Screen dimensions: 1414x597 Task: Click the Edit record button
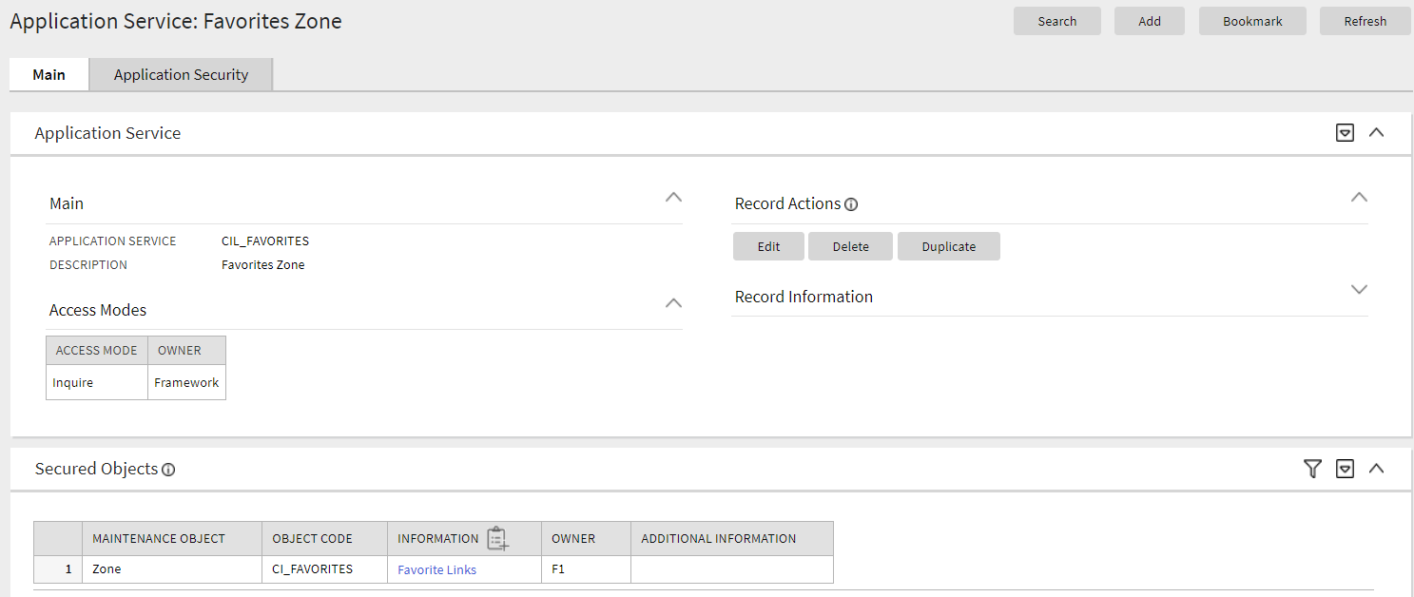(768, 245)
